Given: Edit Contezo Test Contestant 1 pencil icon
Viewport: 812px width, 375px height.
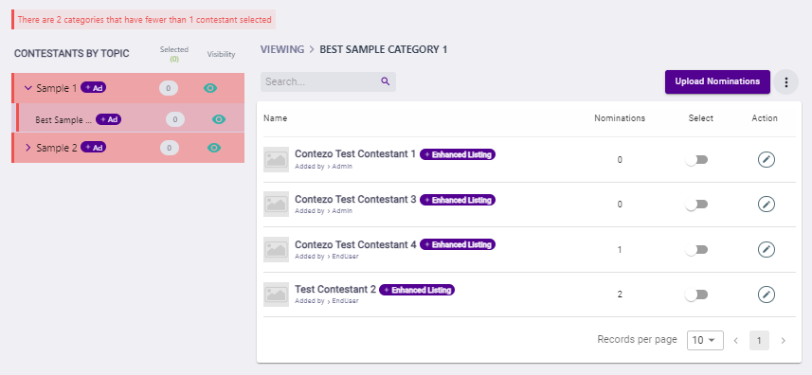Looking at the screenshot, I should tap(766, 160).
